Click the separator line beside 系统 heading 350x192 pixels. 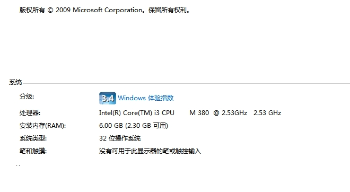click(186, 83)
